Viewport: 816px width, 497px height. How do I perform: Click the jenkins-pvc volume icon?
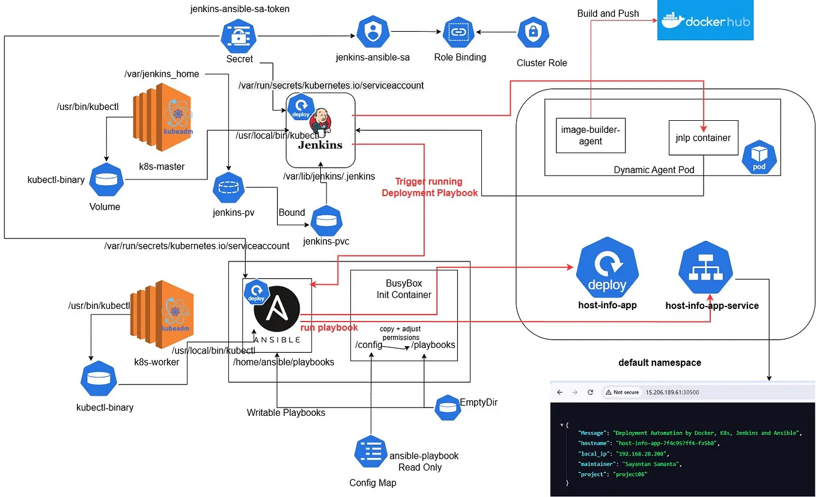coord(327,222)
